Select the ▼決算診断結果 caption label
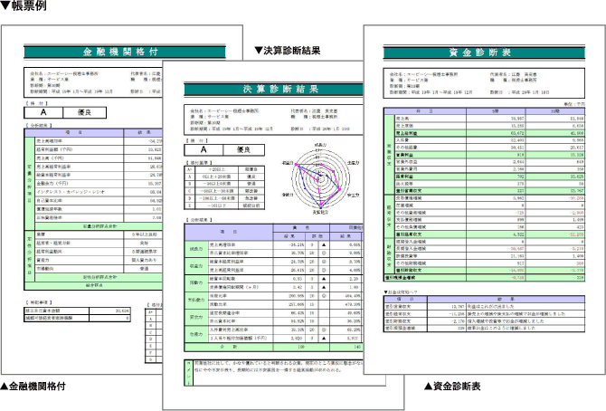Image resolution: width=606 pixels, height=411 pixels. coord(288,51)
